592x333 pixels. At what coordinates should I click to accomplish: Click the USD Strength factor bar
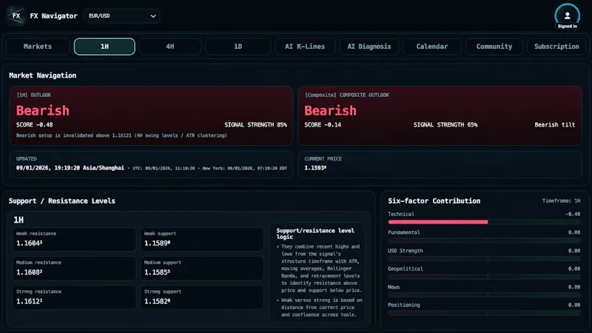(484, 258)
